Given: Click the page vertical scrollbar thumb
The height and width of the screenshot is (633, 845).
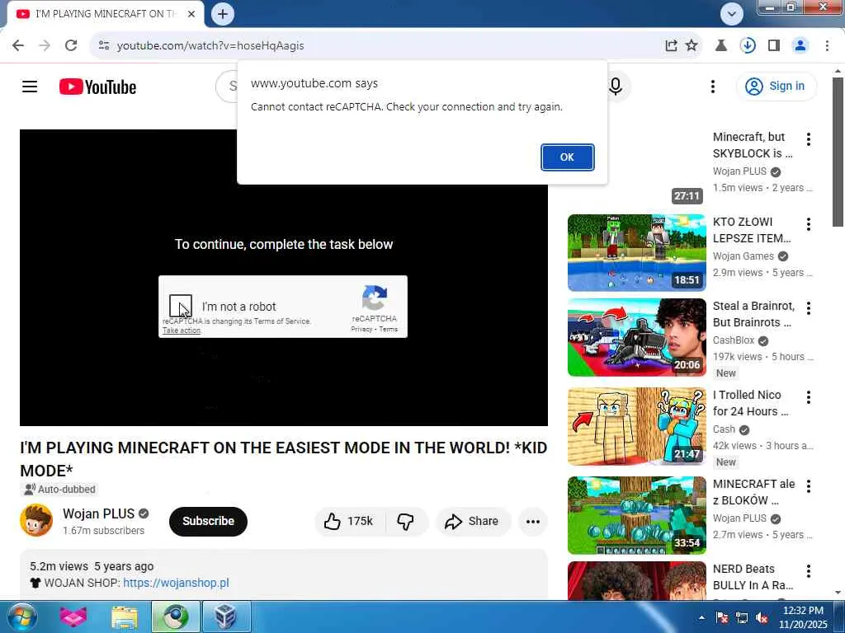Looking at the screenshot, I should coord(838,152).
